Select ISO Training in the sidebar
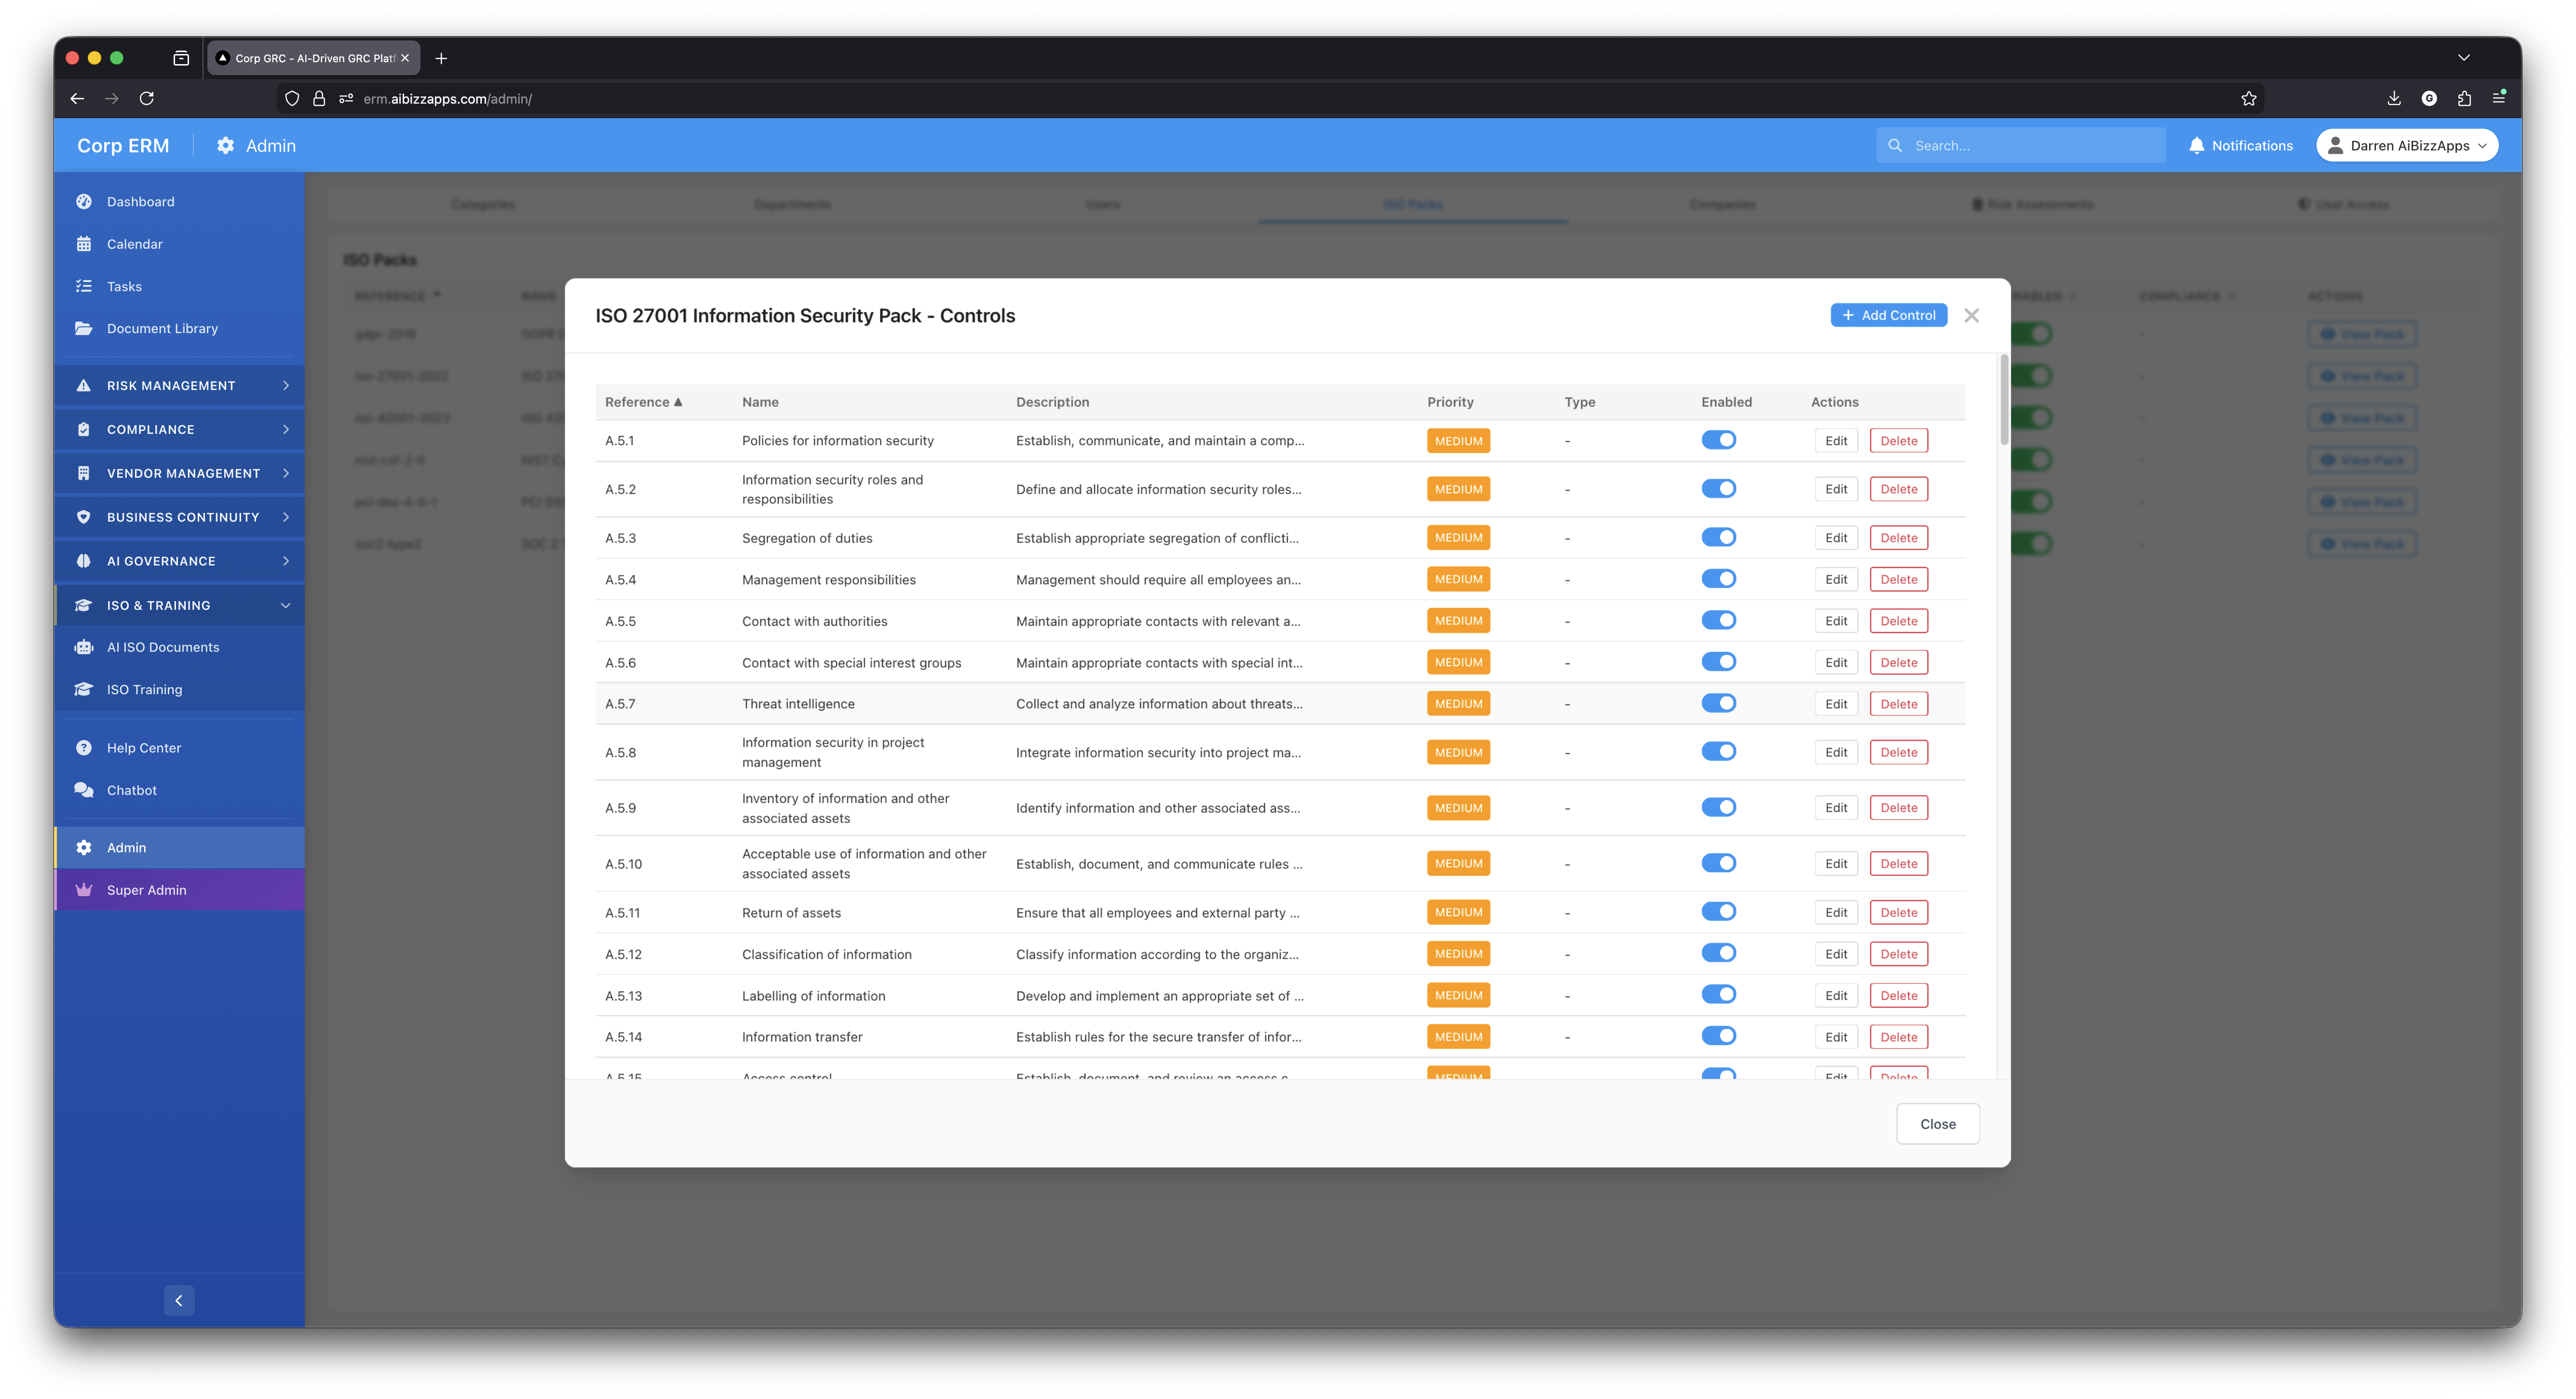Image resolution: width=2576 pixels, height=1399 pixels. pyautogui.click(x=143, y=689)
